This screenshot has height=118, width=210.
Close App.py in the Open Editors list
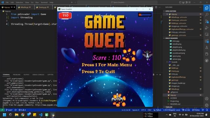click(167, 14)
